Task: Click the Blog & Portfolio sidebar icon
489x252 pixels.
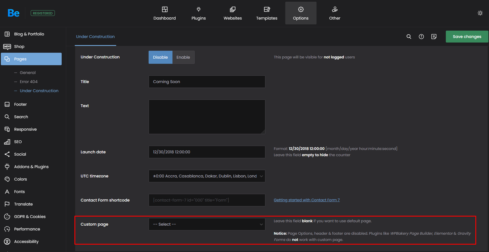Action: (x=7, y=34)
